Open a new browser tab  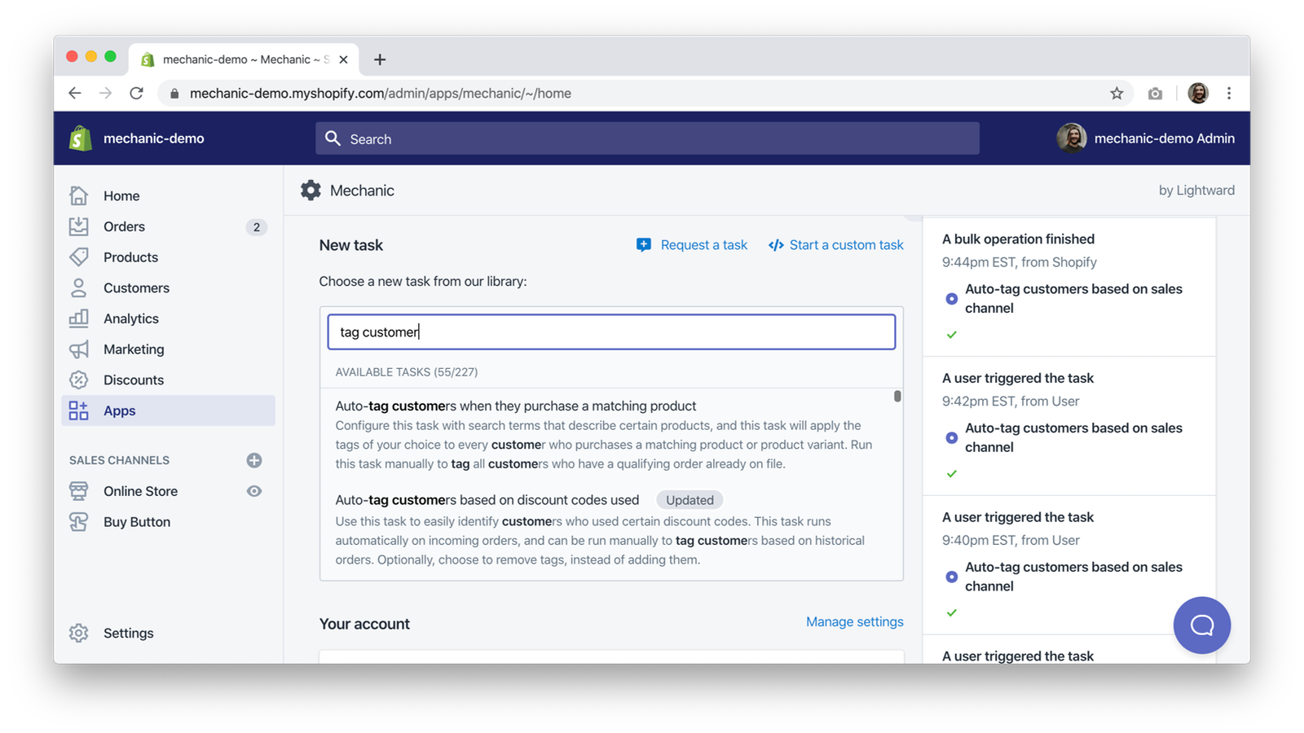click(380, 59)
